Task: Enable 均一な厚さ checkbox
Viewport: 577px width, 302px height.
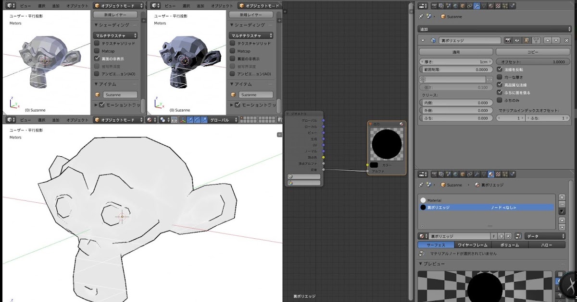Action: [x=500, y=77]
